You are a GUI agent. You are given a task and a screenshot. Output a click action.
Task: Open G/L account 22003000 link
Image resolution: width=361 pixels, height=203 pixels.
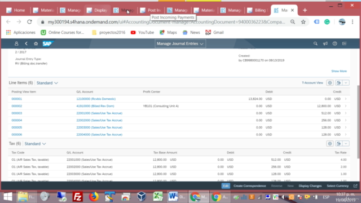99,127
